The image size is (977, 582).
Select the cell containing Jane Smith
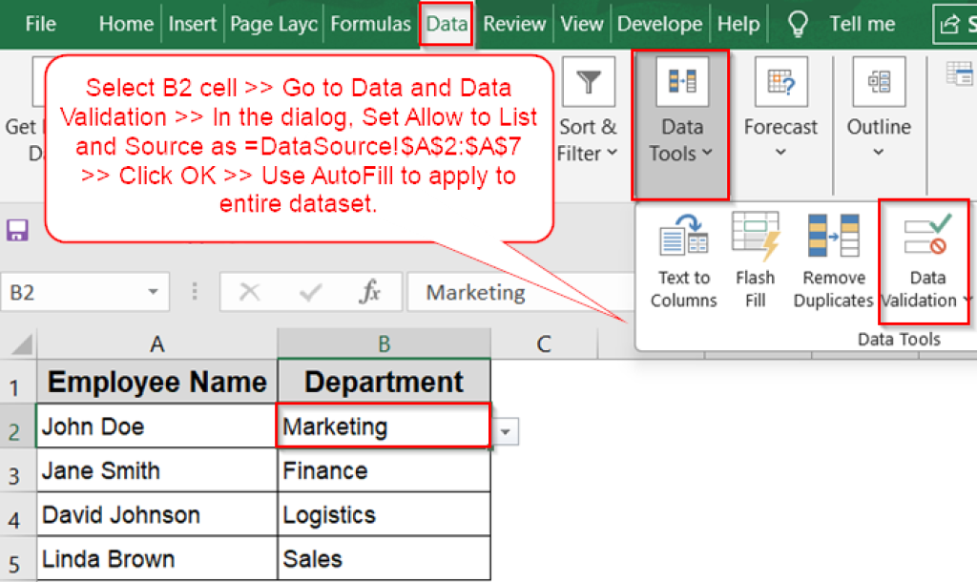click(x=156, y=470)
